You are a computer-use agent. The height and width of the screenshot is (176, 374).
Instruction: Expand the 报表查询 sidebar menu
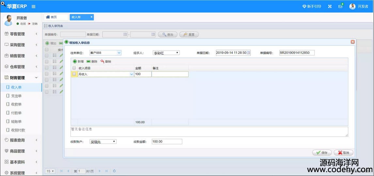tap(21, 140)
